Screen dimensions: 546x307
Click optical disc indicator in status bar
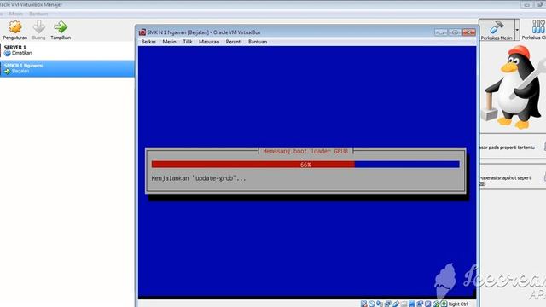[x=372, y=304]
